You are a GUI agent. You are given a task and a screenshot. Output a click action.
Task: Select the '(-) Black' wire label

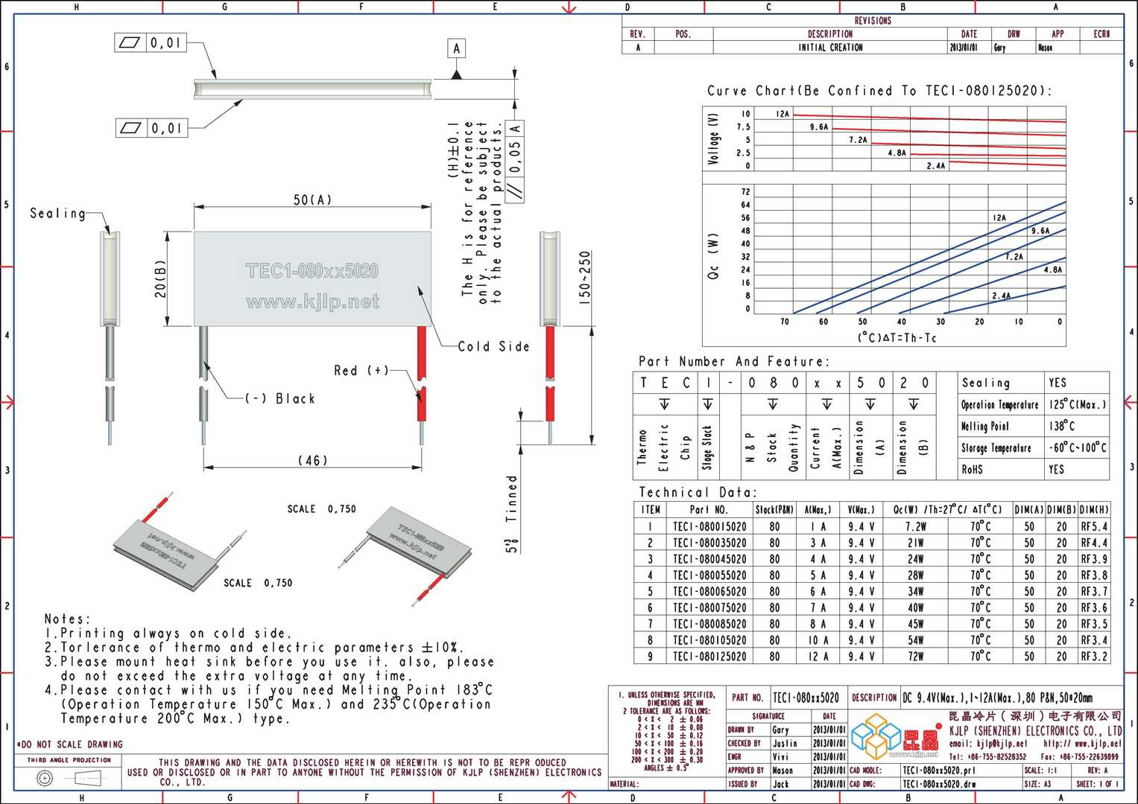point(281,399)
